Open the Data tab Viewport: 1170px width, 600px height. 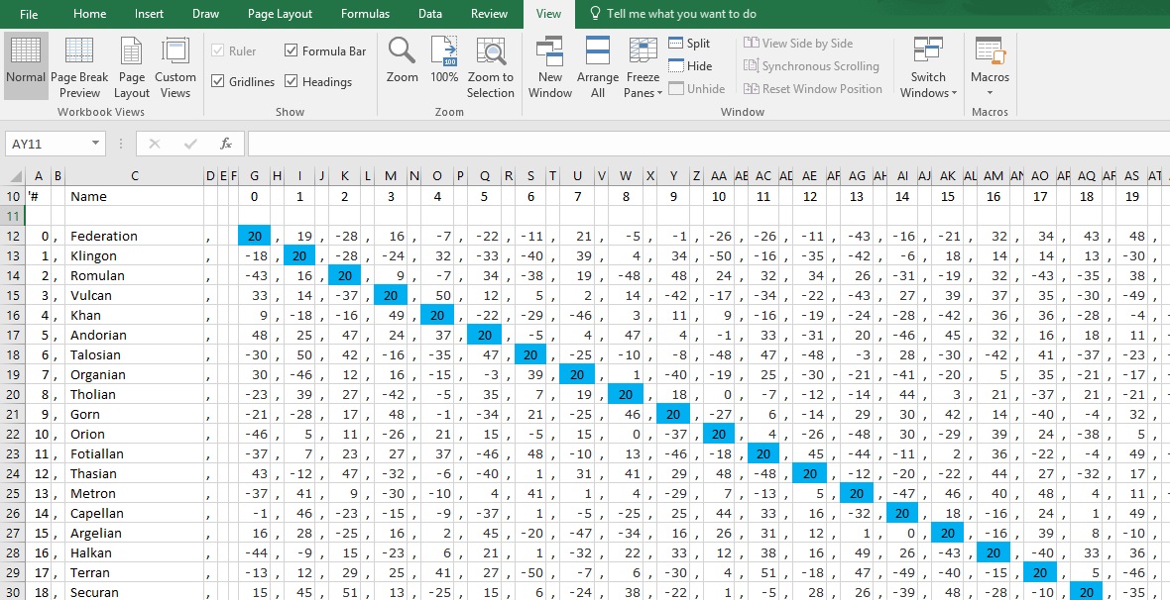pyautogui.click(x=429, y=14)
